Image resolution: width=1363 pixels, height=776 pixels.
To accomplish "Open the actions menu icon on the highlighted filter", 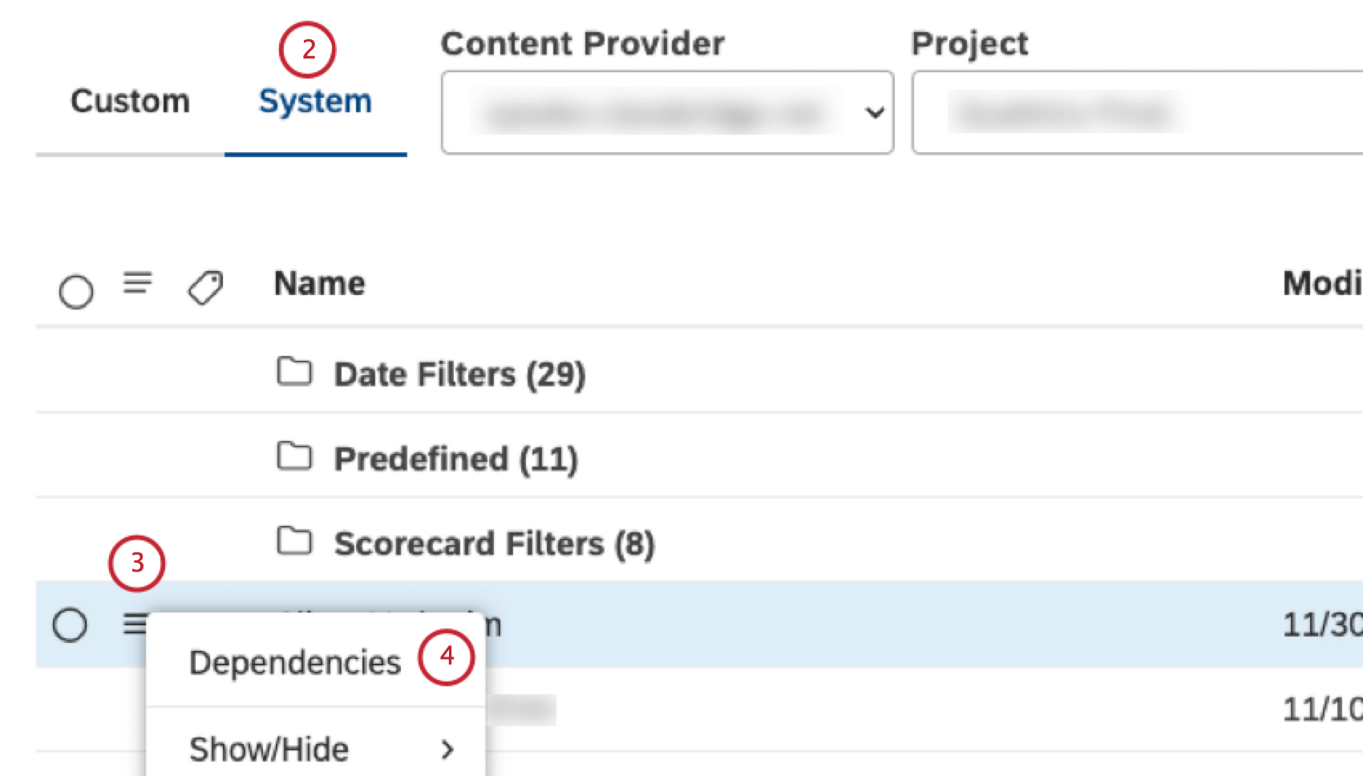I will point(136,621).
